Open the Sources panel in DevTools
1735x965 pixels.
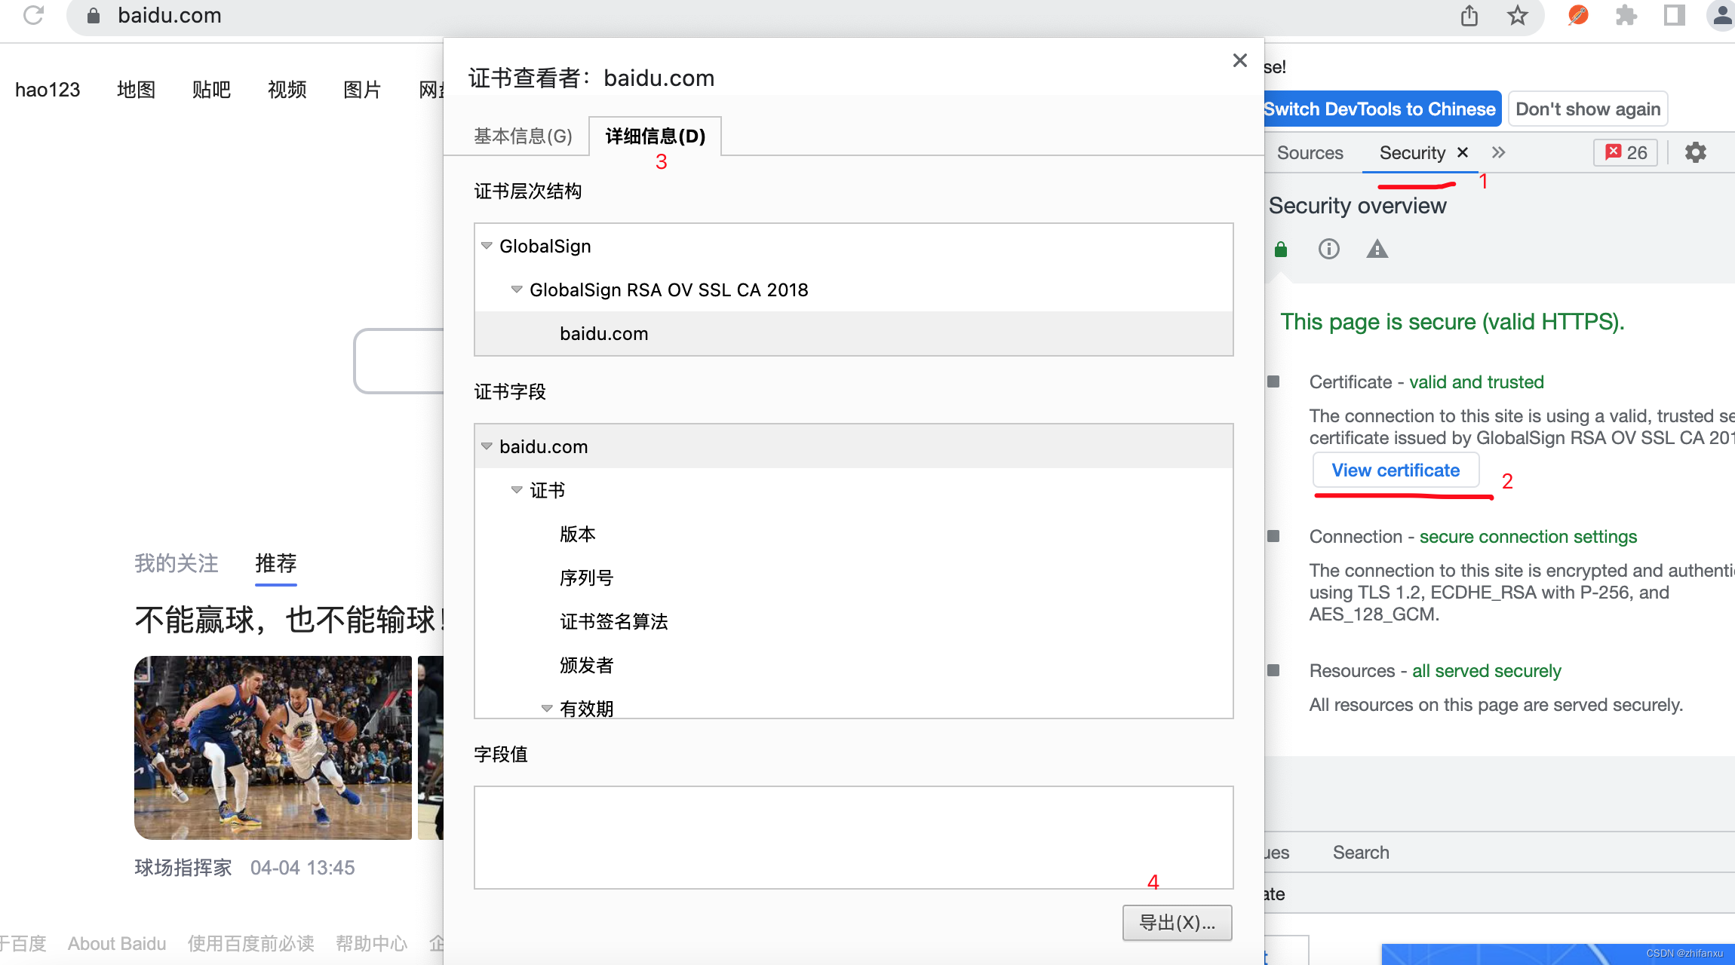(1310, 152)
